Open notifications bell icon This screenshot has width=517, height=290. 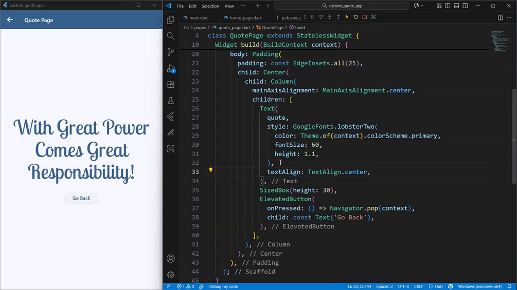coord(509,286)
